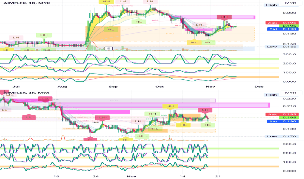
Task: Click FVG label in top purple zone of 1h chart
Action: (x=114, y=101)
